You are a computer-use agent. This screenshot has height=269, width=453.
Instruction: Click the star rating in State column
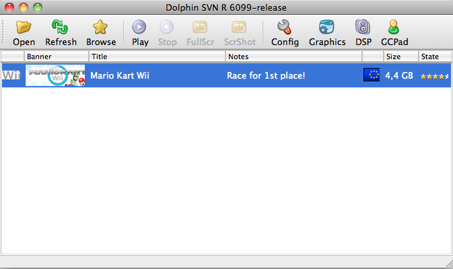tap(434, 76)
